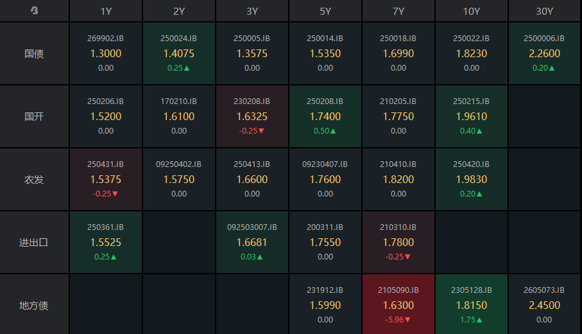582x334 pixels.
Task: Select the 30Y maturity column header
Action: [545, 11]
